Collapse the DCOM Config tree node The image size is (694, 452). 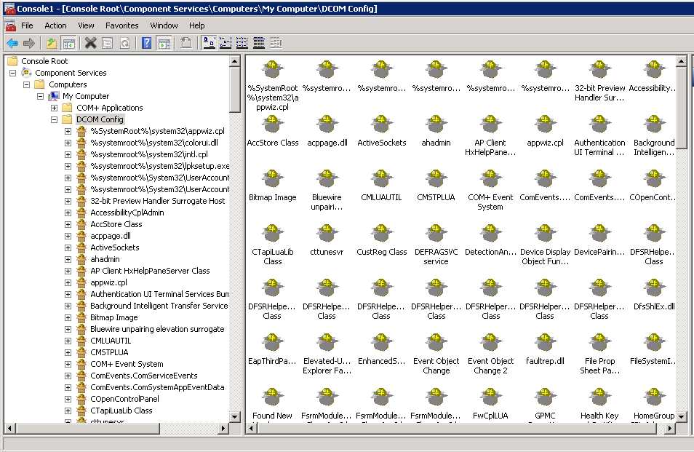[55, 119]
